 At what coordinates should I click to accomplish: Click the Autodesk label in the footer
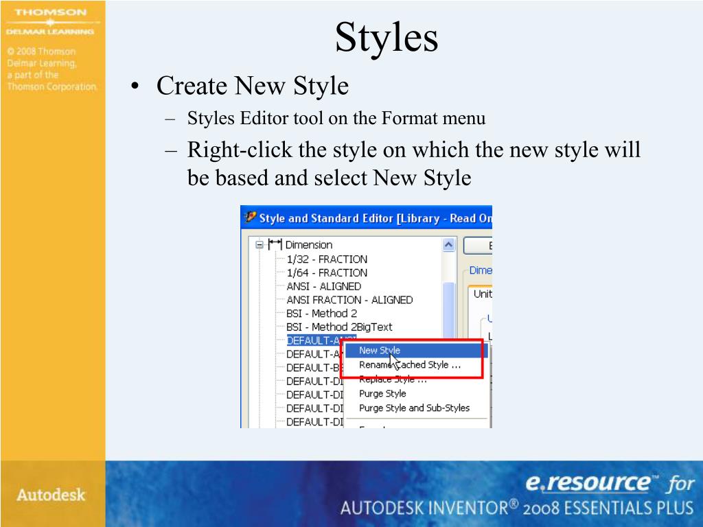tap(51, 495)
